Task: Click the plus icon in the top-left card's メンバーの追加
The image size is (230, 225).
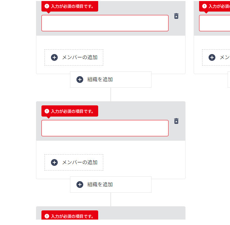Action: click(54, 57)
